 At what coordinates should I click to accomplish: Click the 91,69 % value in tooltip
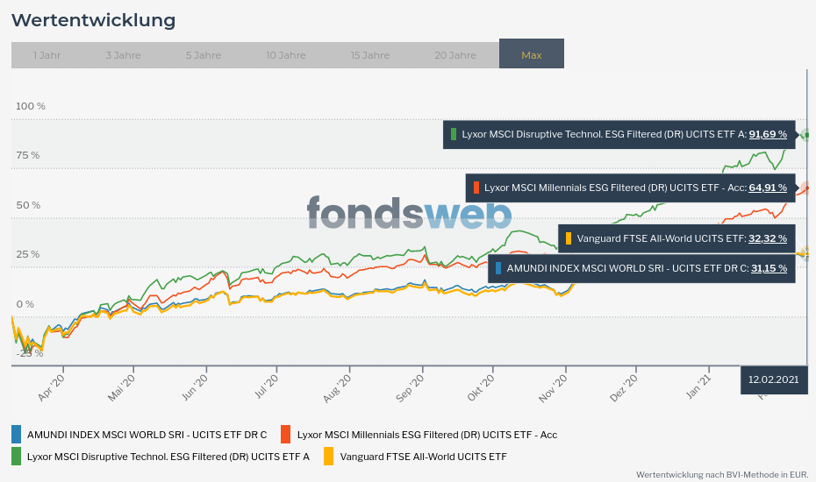click(768, 134)
